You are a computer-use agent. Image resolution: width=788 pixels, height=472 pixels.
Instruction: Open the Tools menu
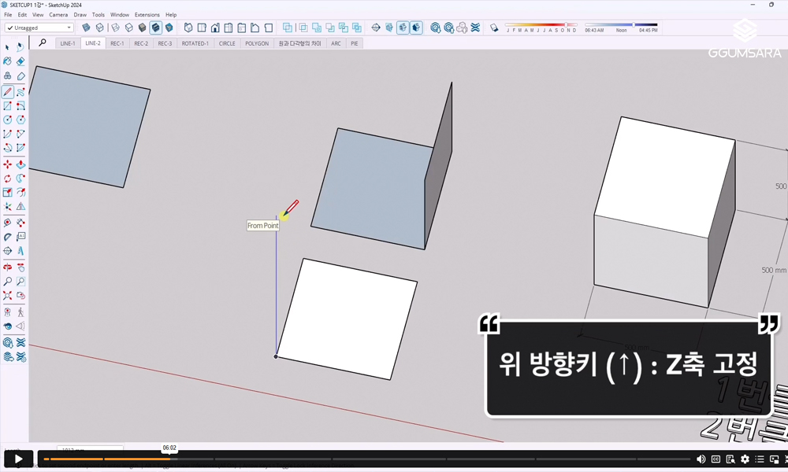pos(98,14)
